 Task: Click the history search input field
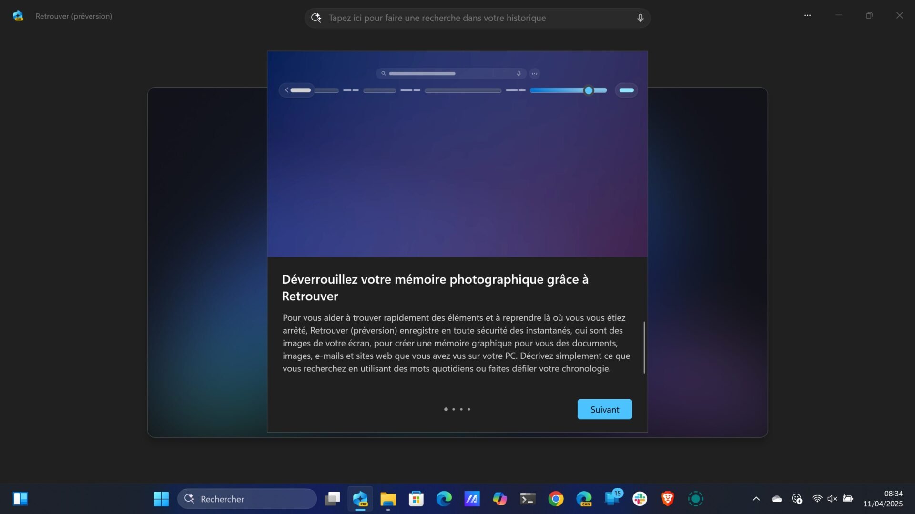(x=477, y=18)
